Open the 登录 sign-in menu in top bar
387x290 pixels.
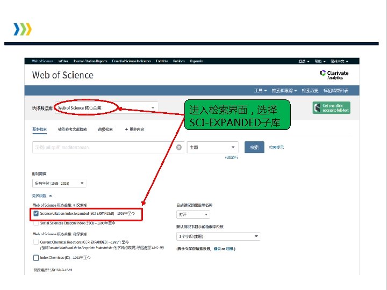tap(304, 61)
